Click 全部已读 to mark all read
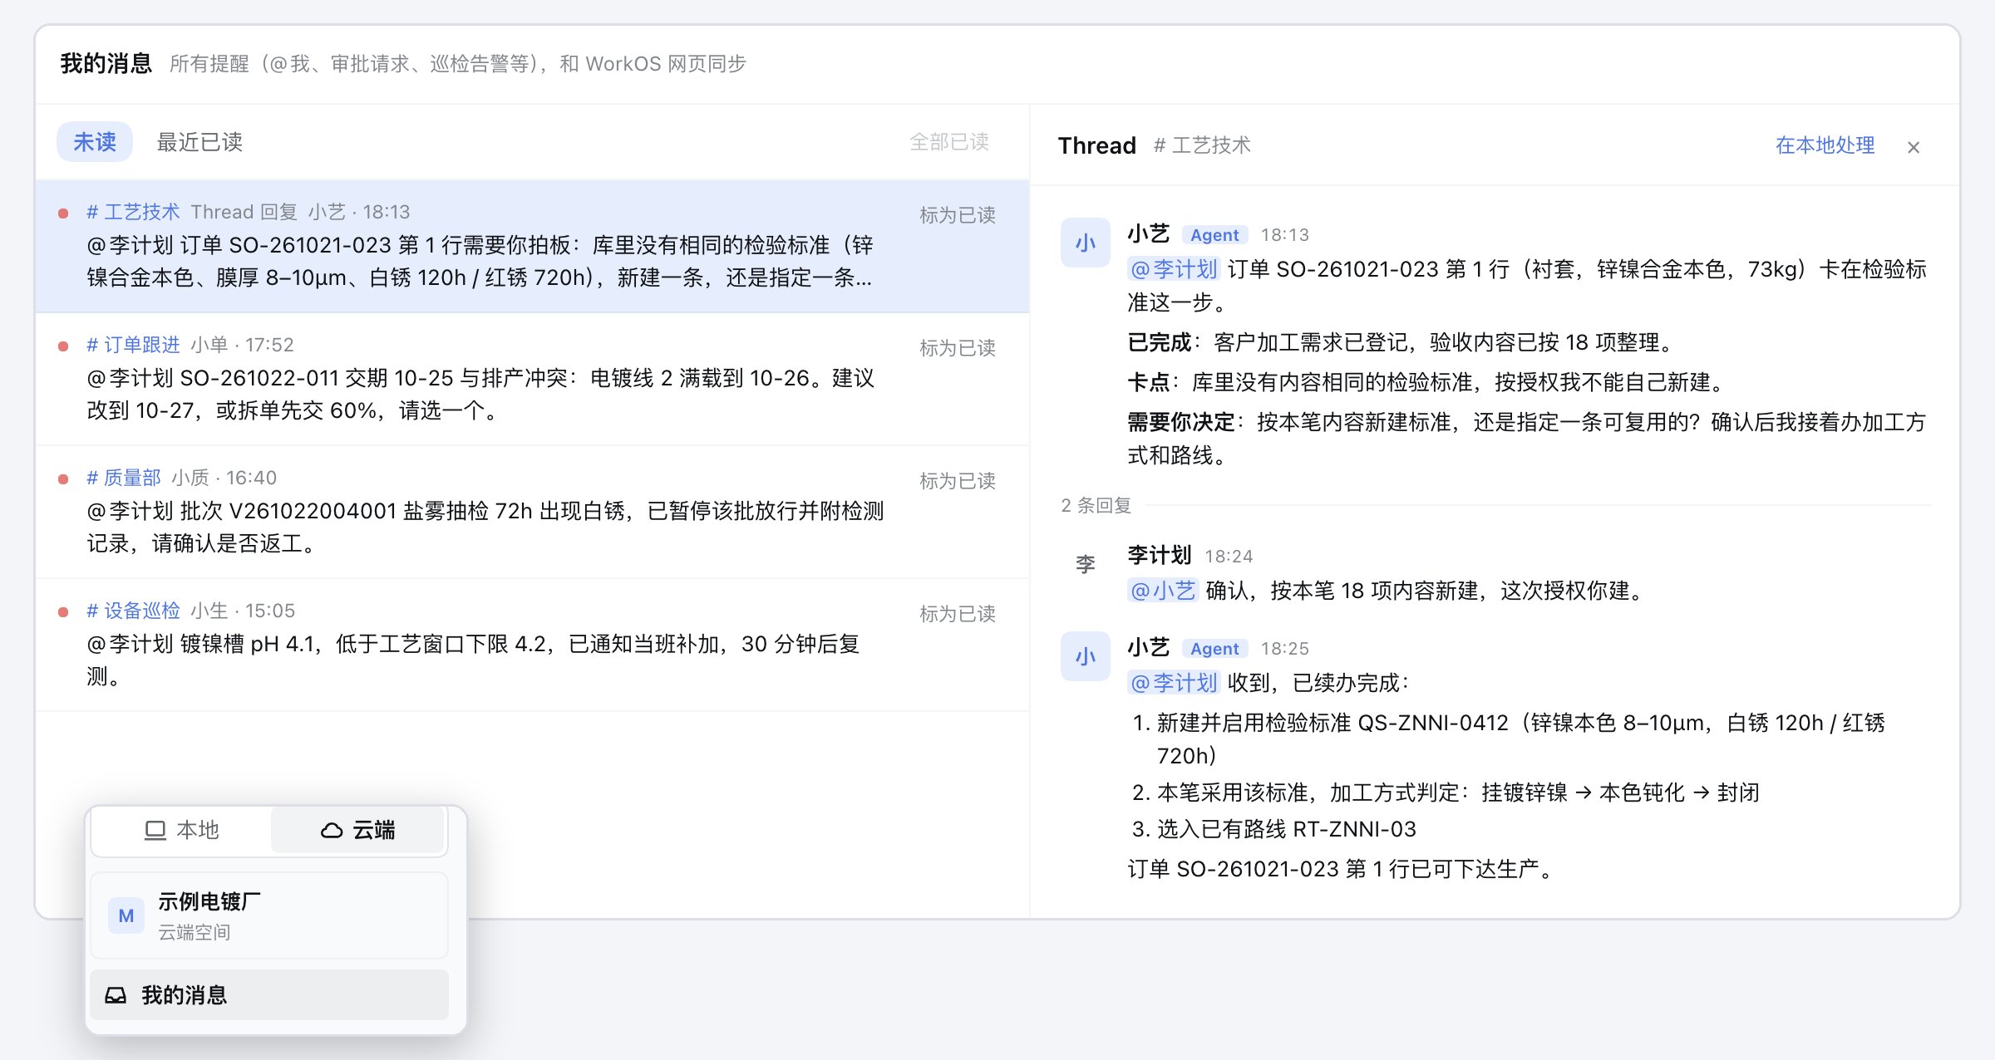 (948, 142)
